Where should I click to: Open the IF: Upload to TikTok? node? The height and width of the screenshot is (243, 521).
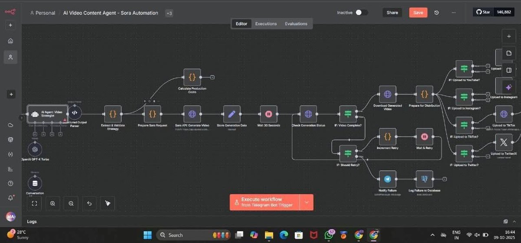(464, 125)
